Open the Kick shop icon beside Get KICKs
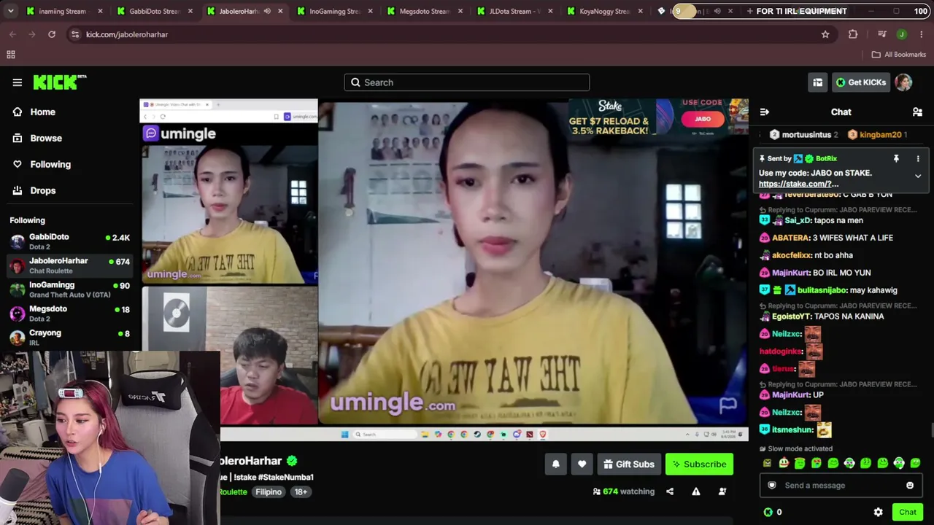Screen dimensions: 934x525 tap(817, 82)
